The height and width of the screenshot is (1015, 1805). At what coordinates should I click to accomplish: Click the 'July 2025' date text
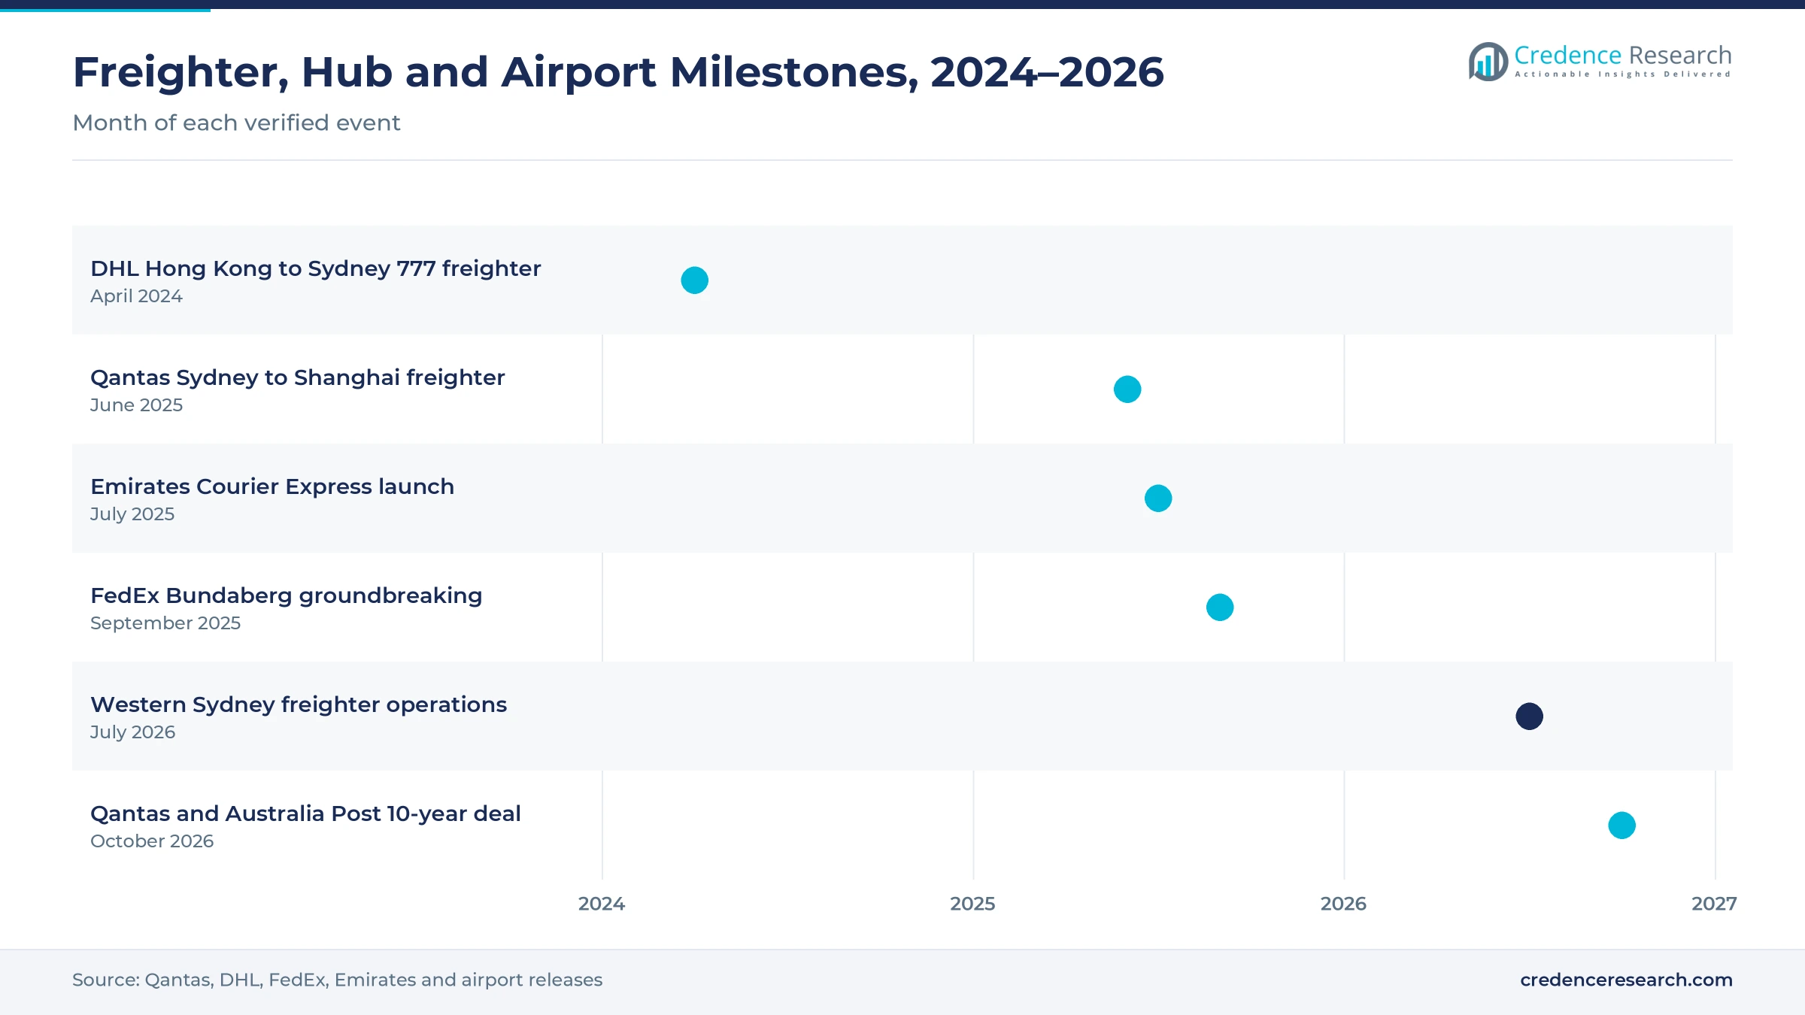pyautogui.click(x=132, y=514)
